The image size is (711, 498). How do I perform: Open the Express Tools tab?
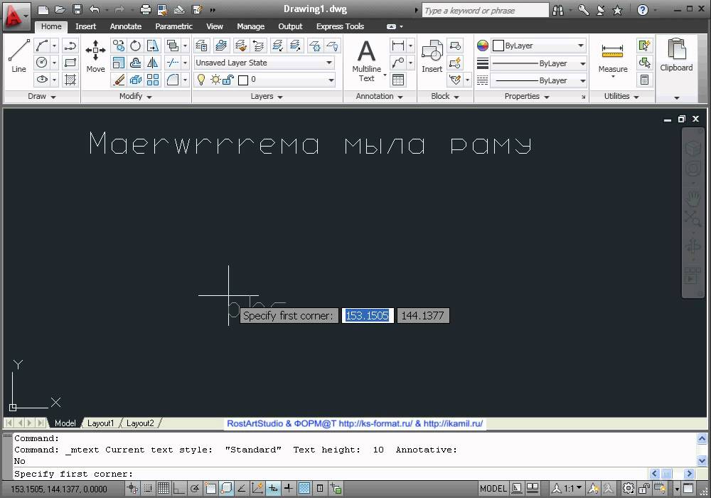point(340,26)
